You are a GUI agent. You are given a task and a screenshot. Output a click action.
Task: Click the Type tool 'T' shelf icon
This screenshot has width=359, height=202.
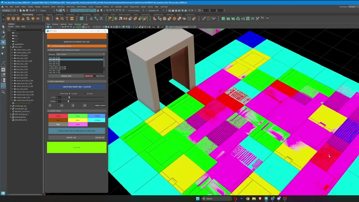(67, 19)
